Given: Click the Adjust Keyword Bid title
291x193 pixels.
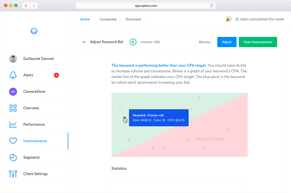Looking at the screenshot, I should [x=107, y=42].
